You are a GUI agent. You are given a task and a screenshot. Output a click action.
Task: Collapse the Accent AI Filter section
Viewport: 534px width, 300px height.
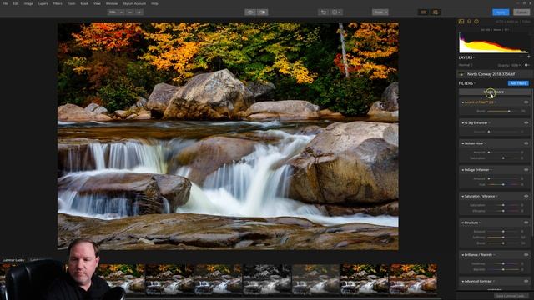[x=463, y=102]
